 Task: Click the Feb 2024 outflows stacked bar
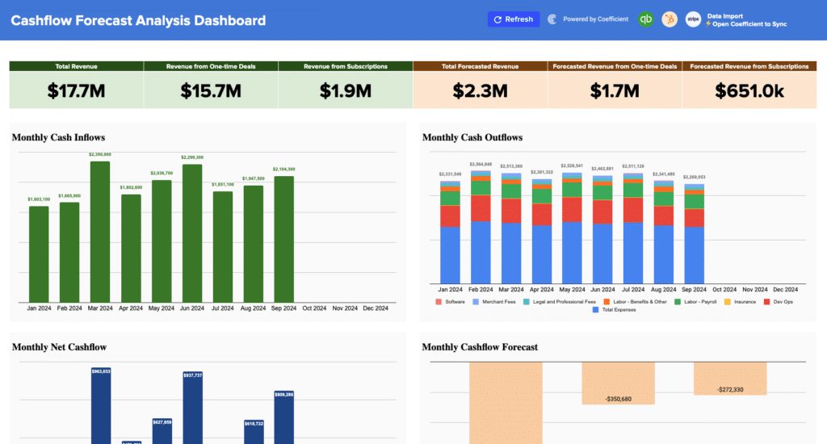tap(481, 227)
